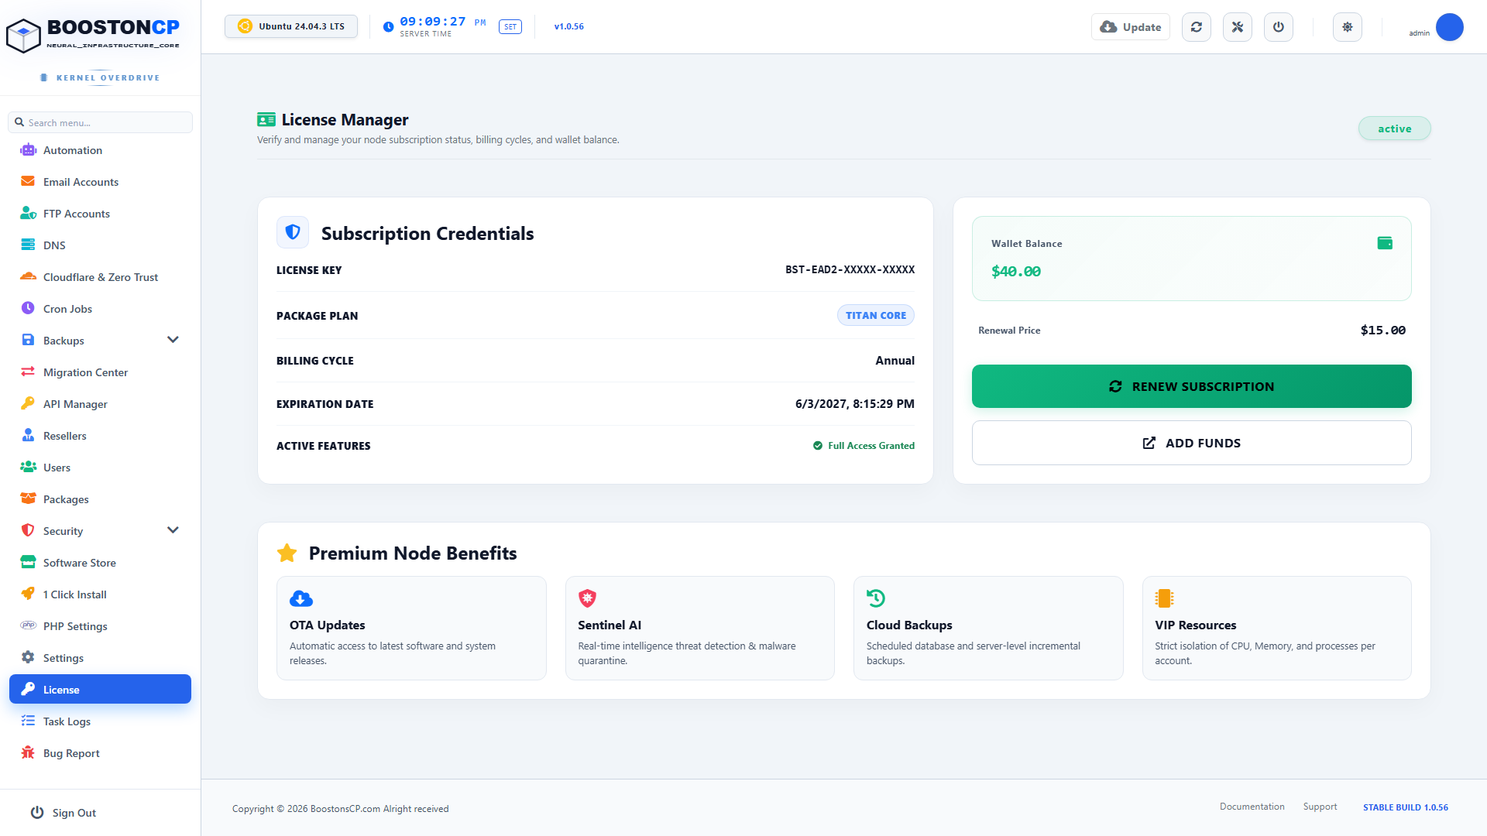The width and height of the screenshot is (1487, 836).
Task: Click the refresh icon in the top bar
Action: [1197, 27]
